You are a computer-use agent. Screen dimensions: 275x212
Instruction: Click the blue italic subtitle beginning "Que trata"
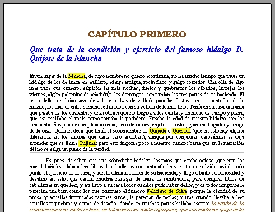(x=136, y=54)
